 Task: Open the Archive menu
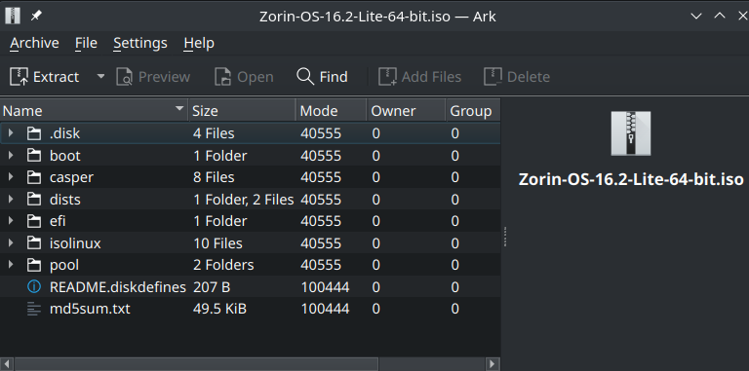(x=34, y=44)
